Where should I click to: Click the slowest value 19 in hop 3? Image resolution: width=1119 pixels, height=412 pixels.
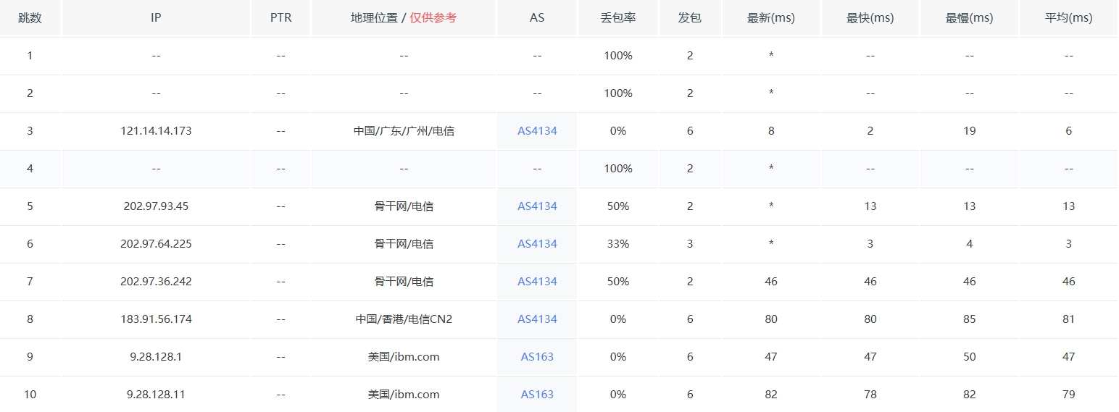[970, 131]
